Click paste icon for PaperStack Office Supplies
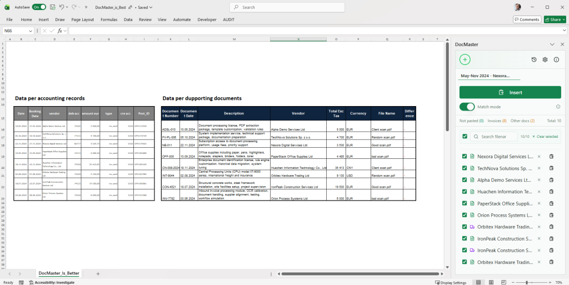569x285 pixels. click(551, 203)
